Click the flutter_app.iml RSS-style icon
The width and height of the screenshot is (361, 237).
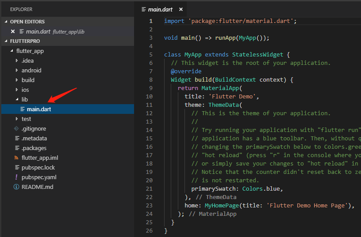pos(16,158)
